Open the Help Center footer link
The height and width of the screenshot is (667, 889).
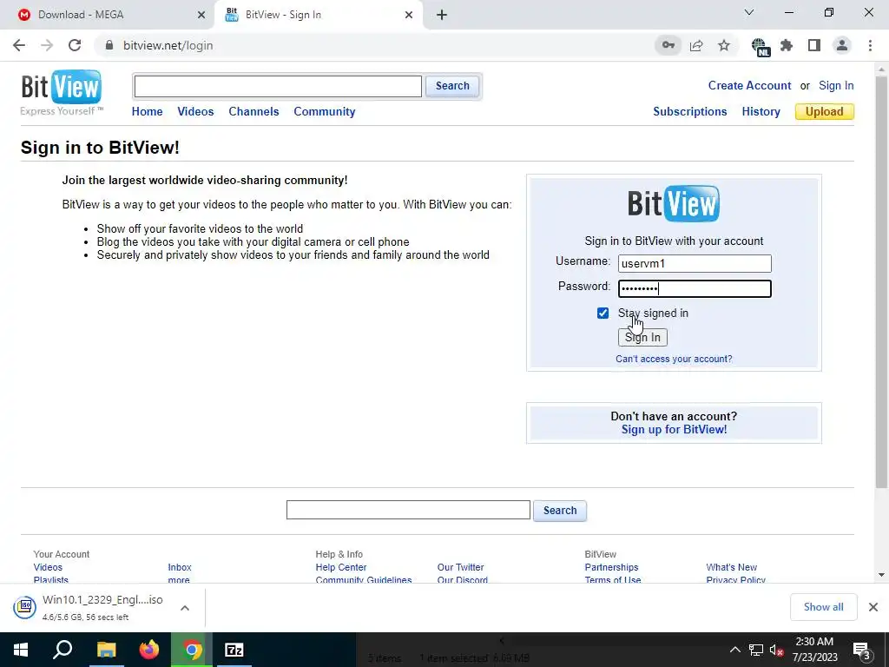340,567
